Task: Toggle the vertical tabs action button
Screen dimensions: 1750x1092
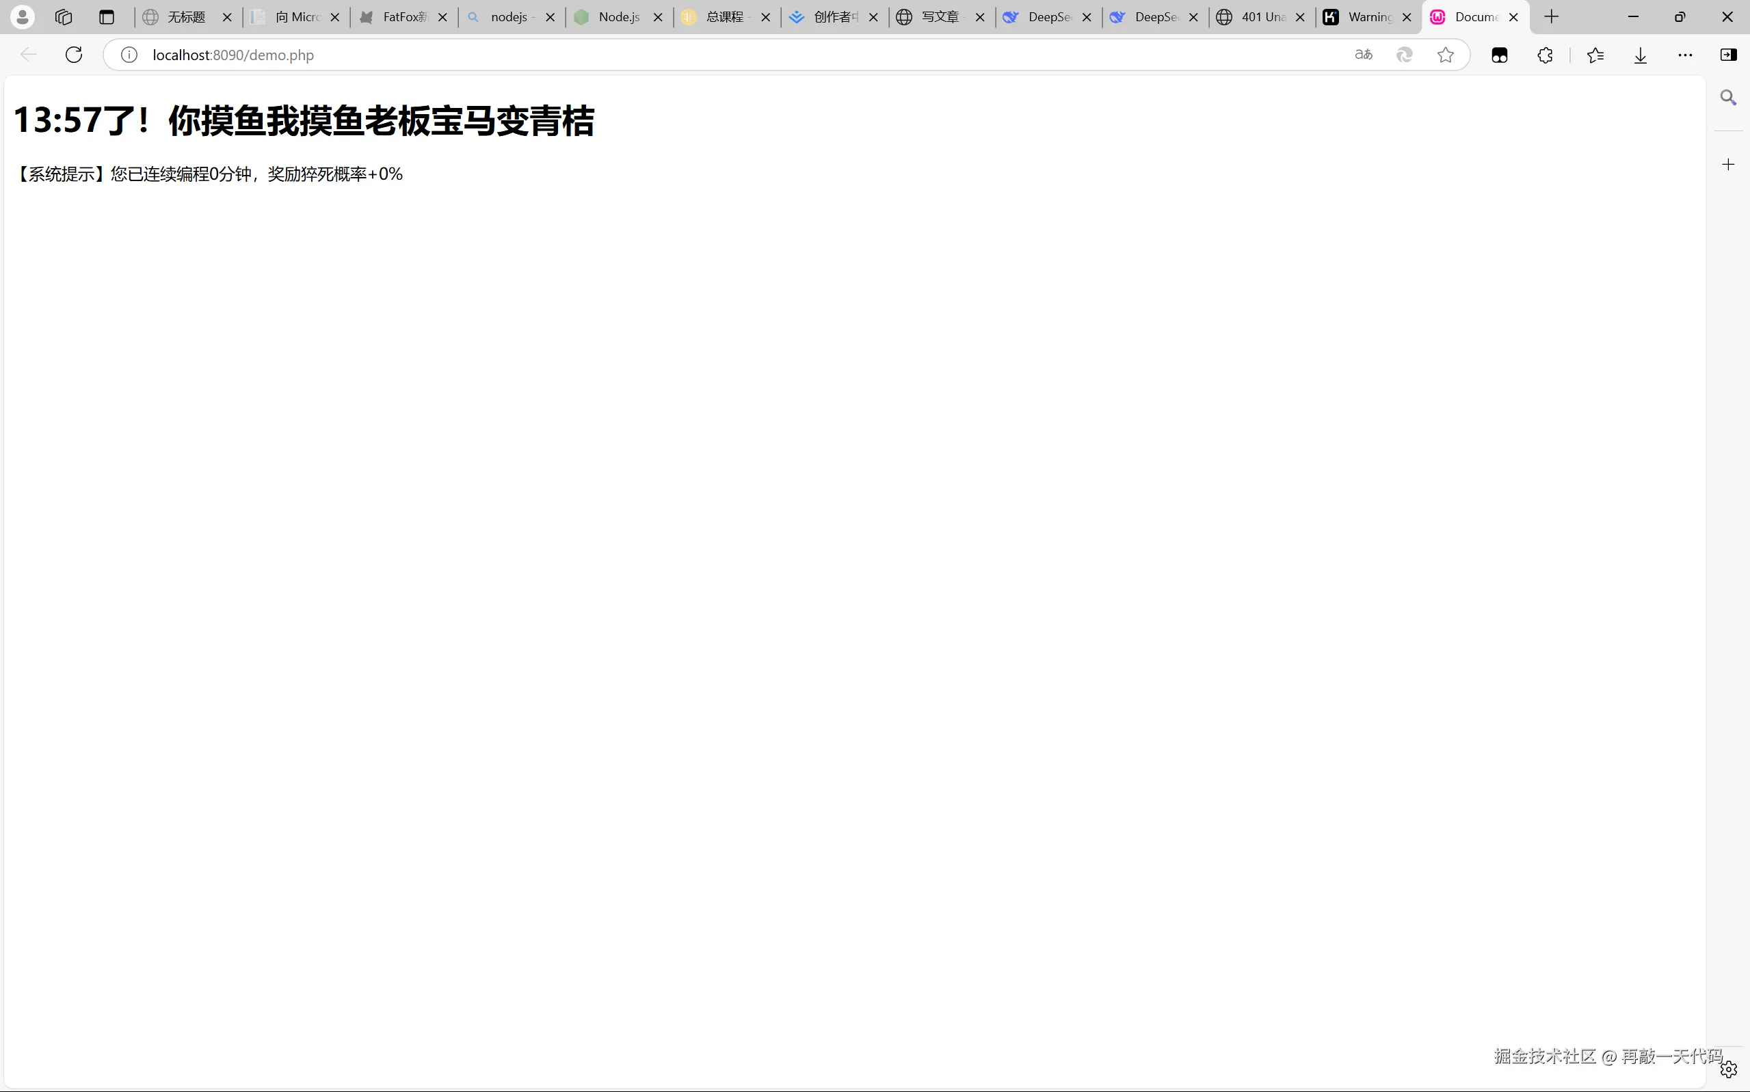Action: (107, 16)
